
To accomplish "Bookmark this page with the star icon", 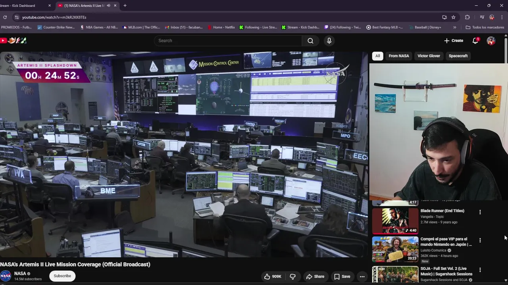I will coord(453,17).
